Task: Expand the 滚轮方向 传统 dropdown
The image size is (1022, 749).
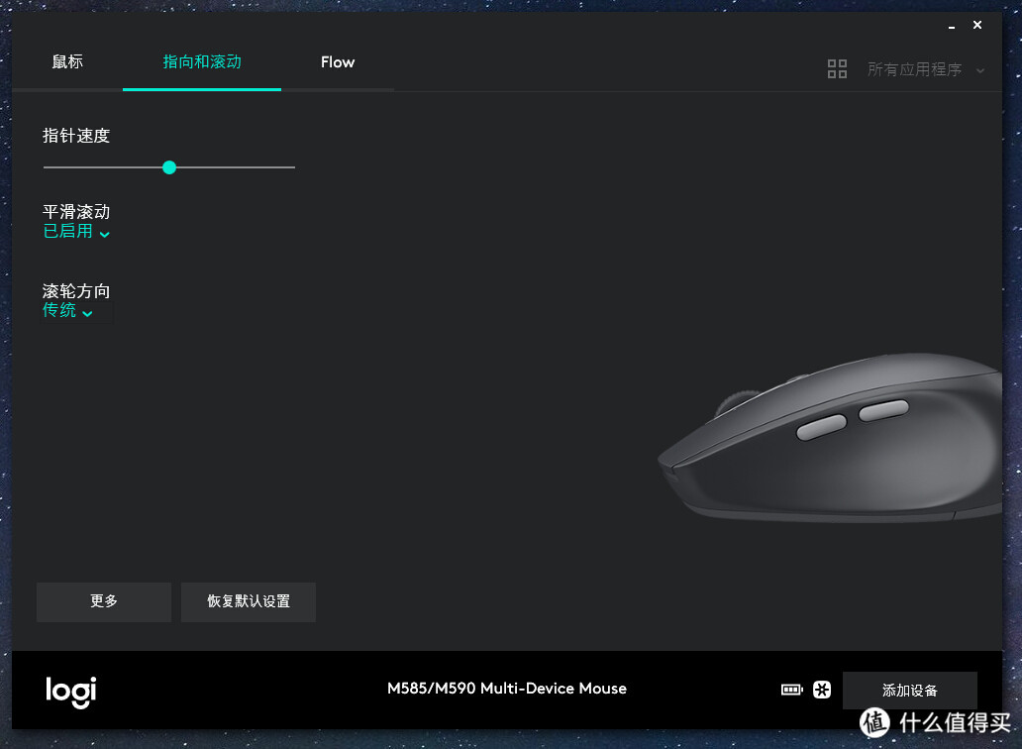Action: [x=67, y=311]
